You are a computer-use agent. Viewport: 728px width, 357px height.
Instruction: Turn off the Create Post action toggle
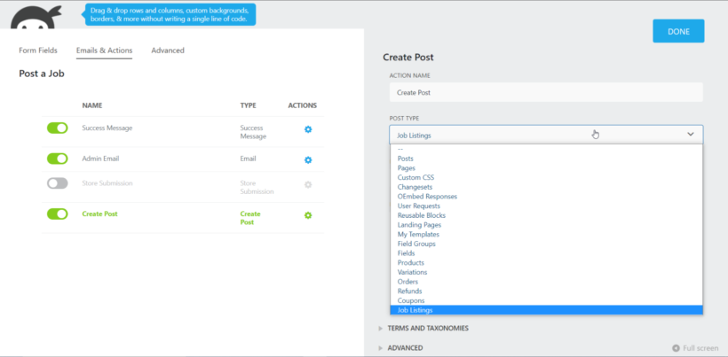[57, 213]
